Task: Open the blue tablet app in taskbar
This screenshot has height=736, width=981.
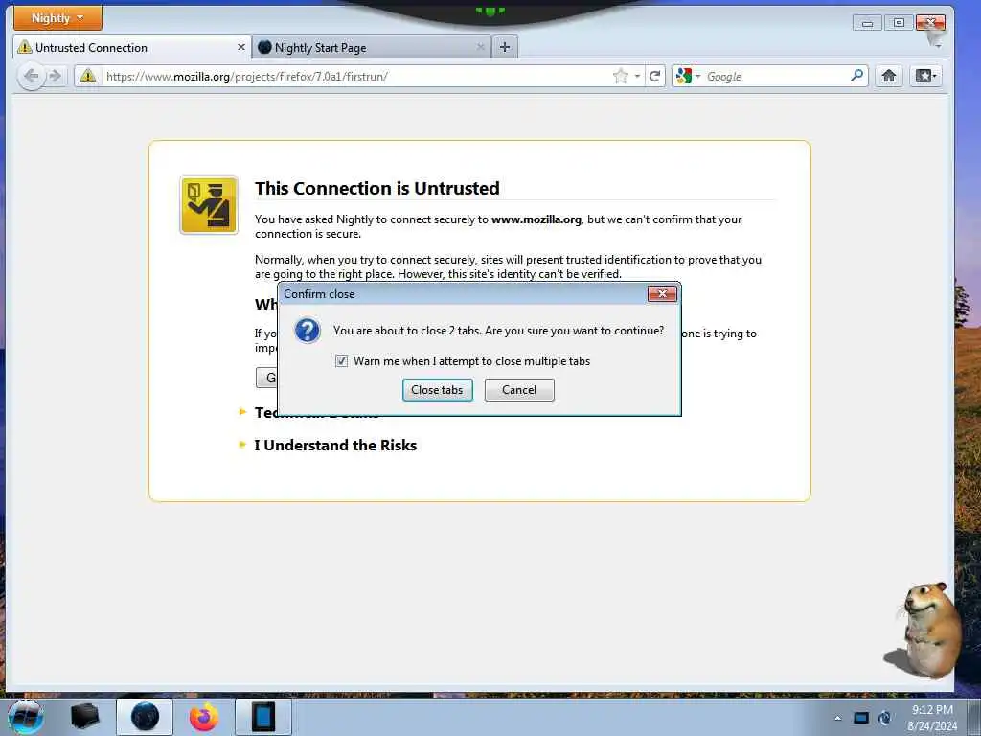Action: [263, 717]
